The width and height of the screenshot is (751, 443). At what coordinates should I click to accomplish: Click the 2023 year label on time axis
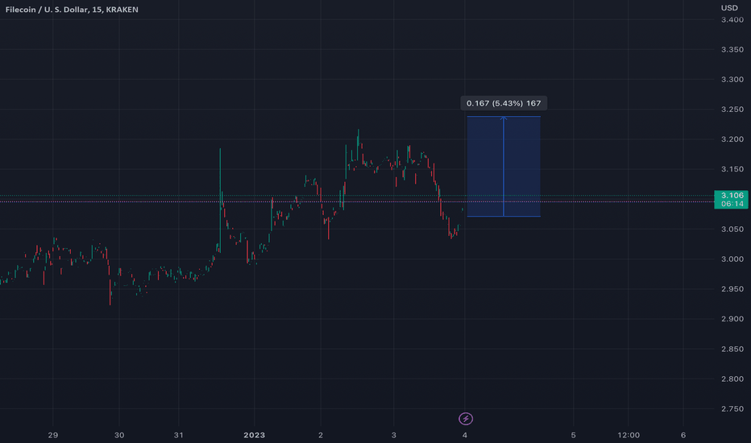tap(255, 435)
